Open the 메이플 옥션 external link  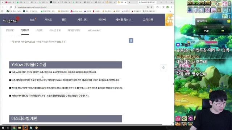(x=123, y=19)
